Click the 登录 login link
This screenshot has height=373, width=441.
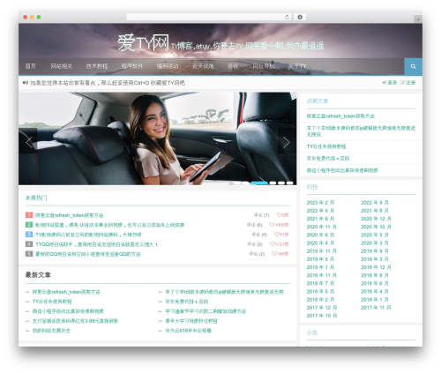(390, 83)
